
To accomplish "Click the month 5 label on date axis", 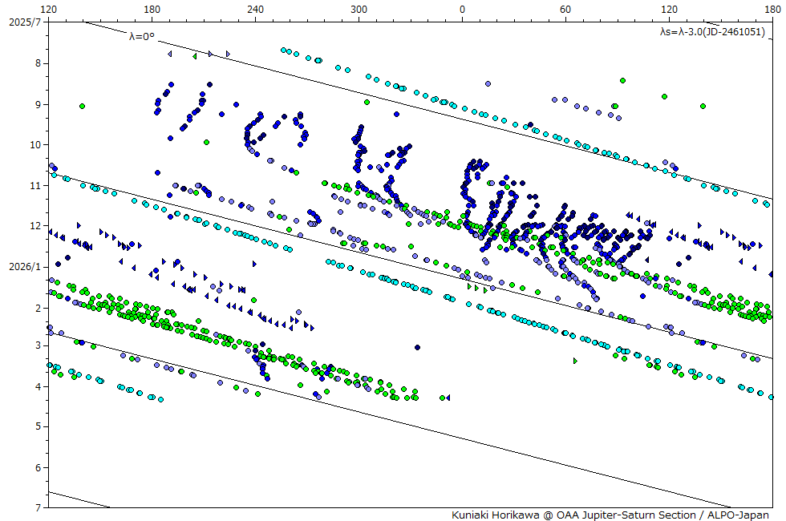I will coord(38,427).
